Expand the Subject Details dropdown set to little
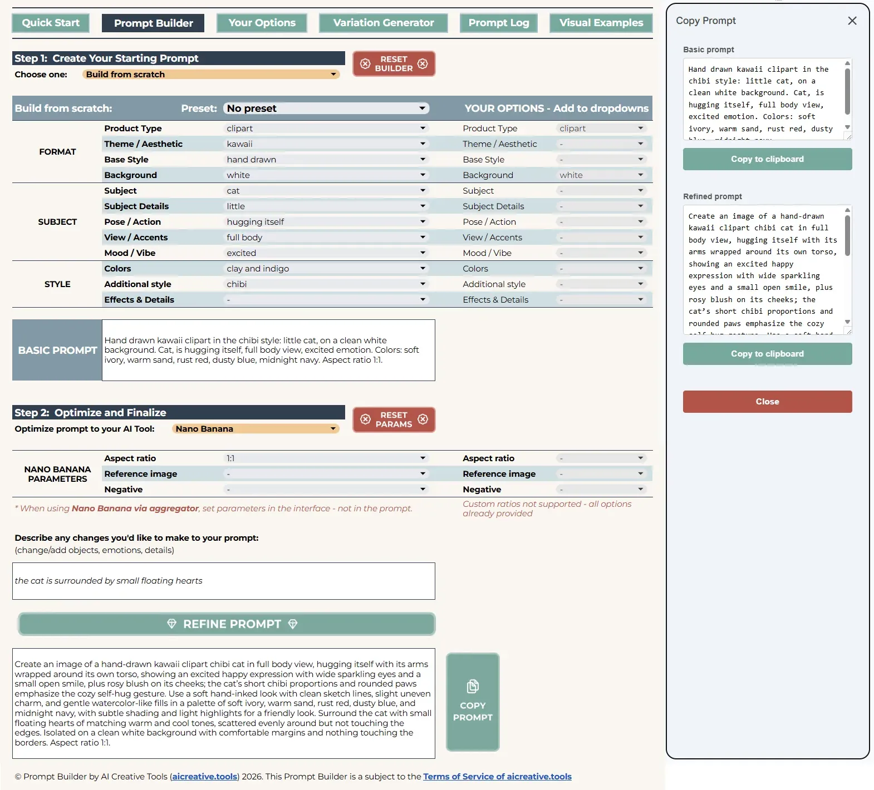The image size is (874, 790). coord(326,206)
